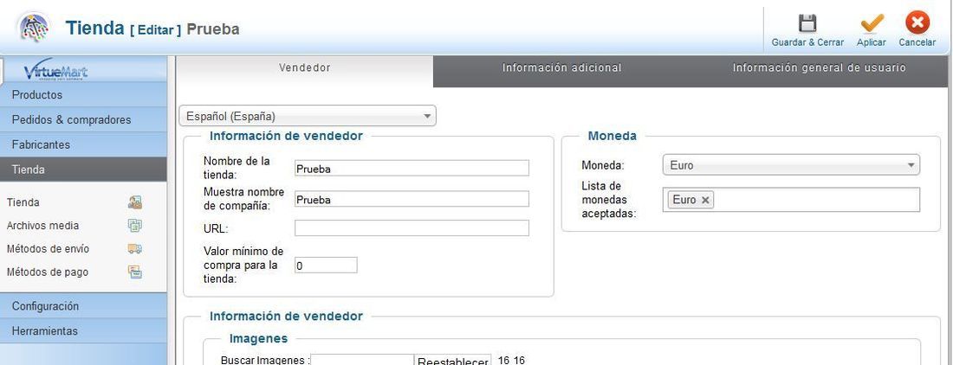Click the Guardar & Cerrar save icon
This screenshot has height=365, width=953.
click(x=807, y=23)
